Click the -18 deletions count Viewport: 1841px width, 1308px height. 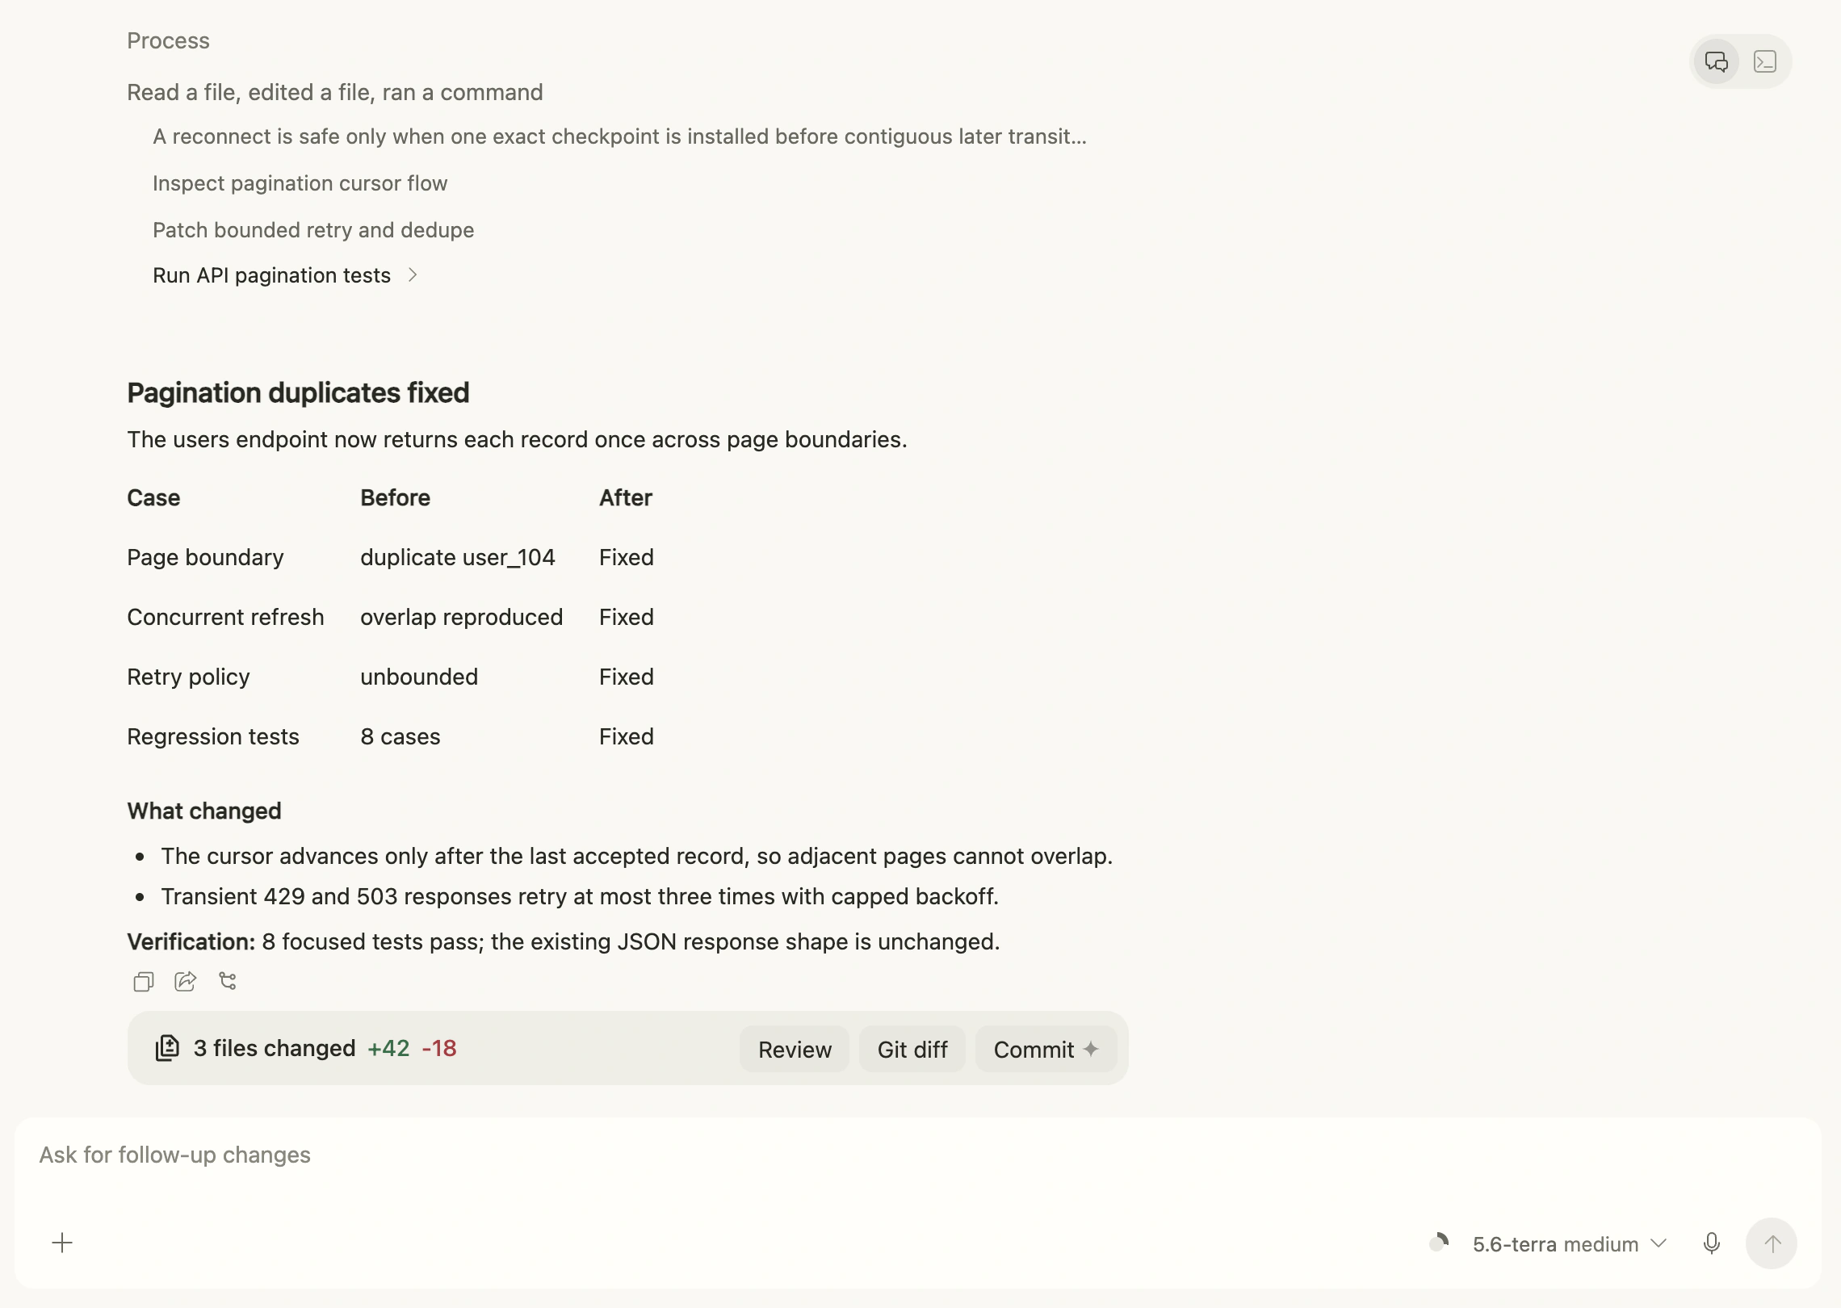click(439, 1048)
